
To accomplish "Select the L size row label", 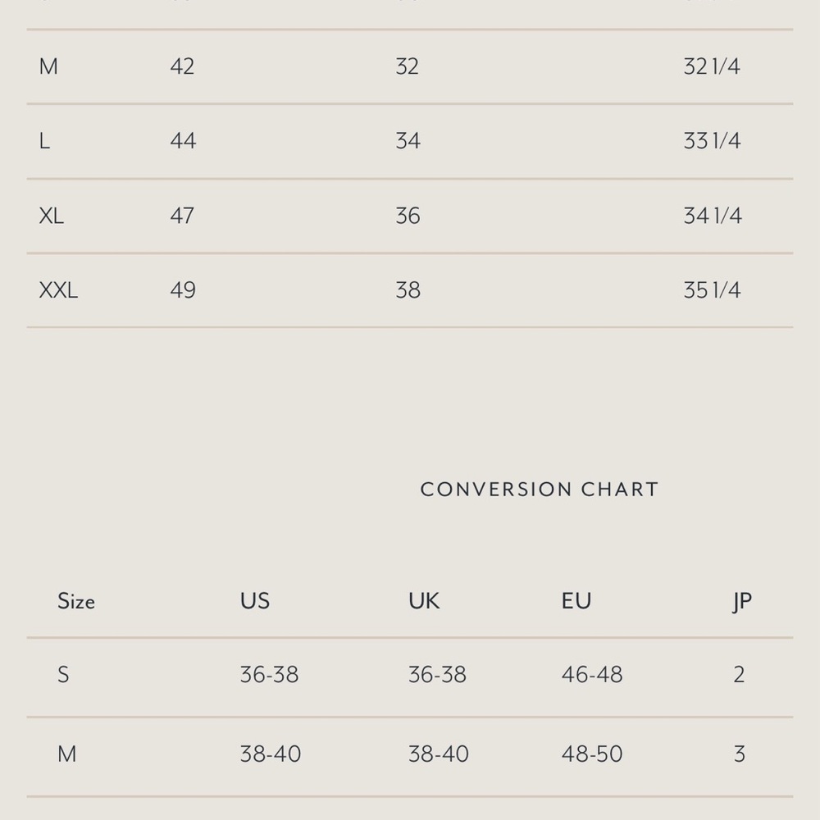I will 44,141.
